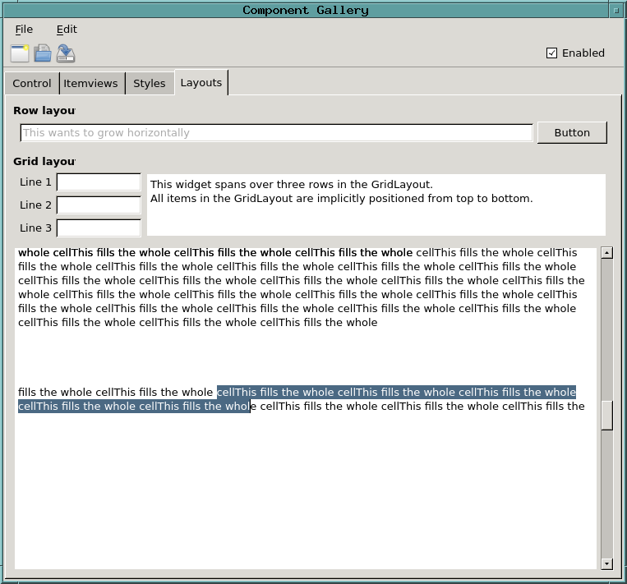Viewport: 627px width, 584px height.
Task: Toggle the Enabled checkbox
Action: (x=552, y=53)
